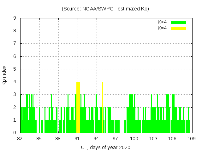Click x-axis tick label 88
Image resolution: width=202 pixels, height=152 pixels.
click(x=58, y=139)
